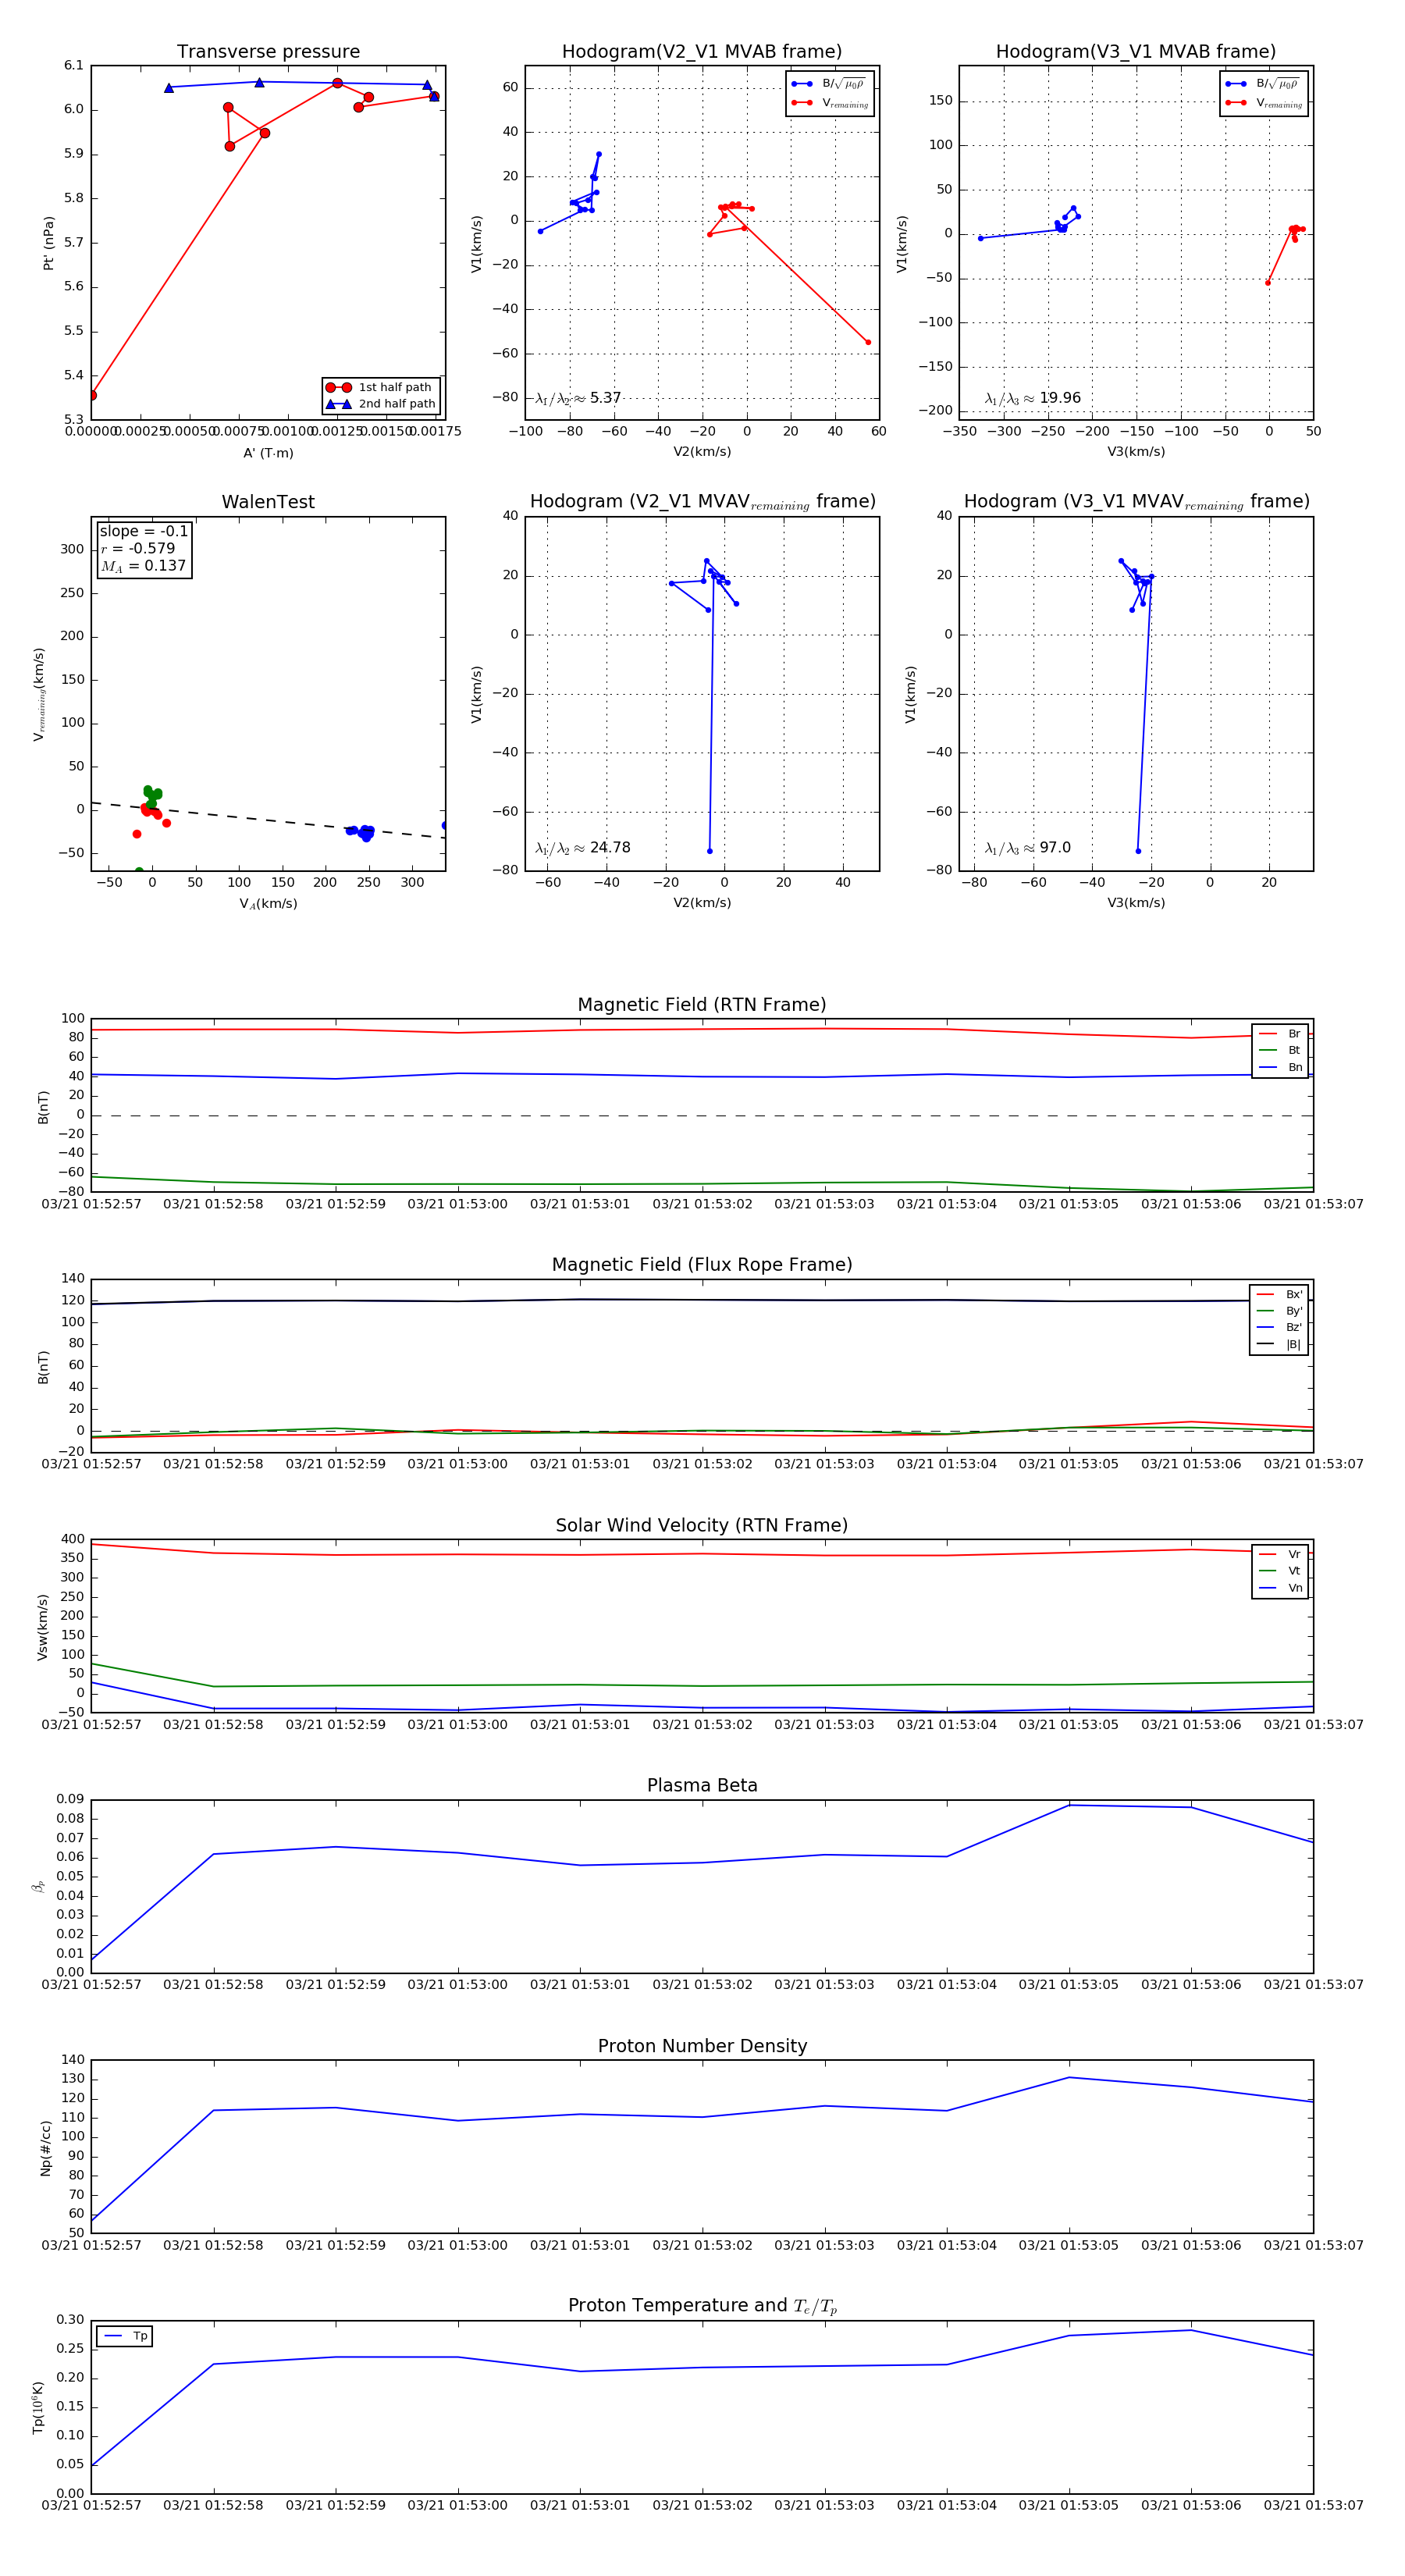Click the "VA(km/s)" x-axis label of WalenTest
The image size is (1405, 2576).
268,904
